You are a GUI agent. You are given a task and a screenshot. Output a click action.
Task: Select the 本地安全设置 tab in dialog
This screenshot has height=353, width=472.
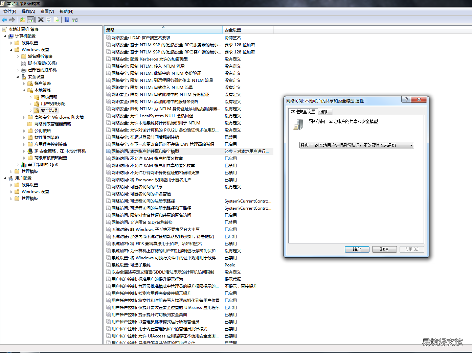[x=303, y=112]
